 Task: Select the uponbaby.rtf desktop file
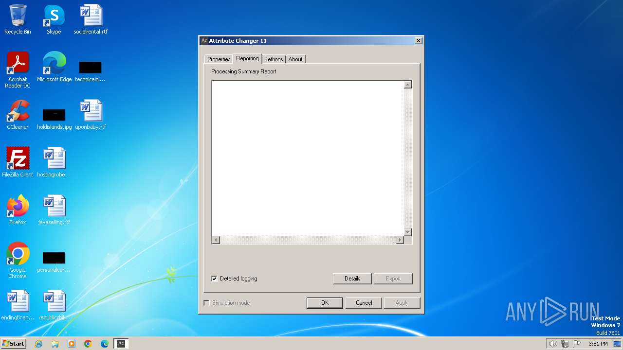(x=91, y=115)
